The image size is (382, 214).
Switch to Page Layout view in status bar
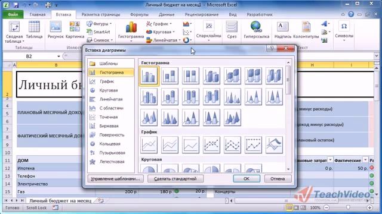(296, 207)
